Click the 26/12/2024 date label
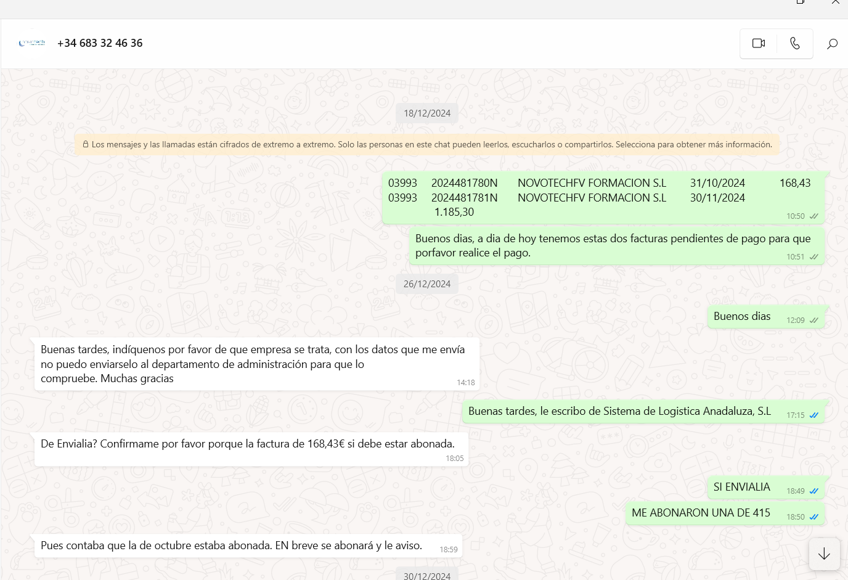848x580 pixels. pyautogui.click(x=427, y=284)
